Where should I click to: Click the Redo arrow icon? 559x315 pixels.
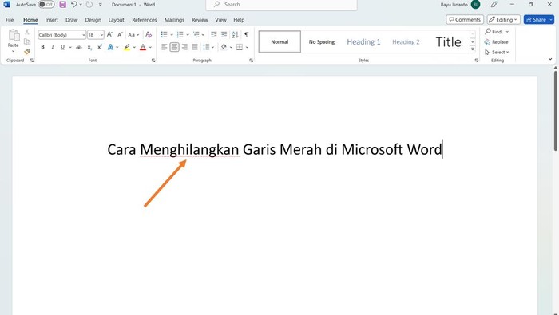(x=89, y=5)
